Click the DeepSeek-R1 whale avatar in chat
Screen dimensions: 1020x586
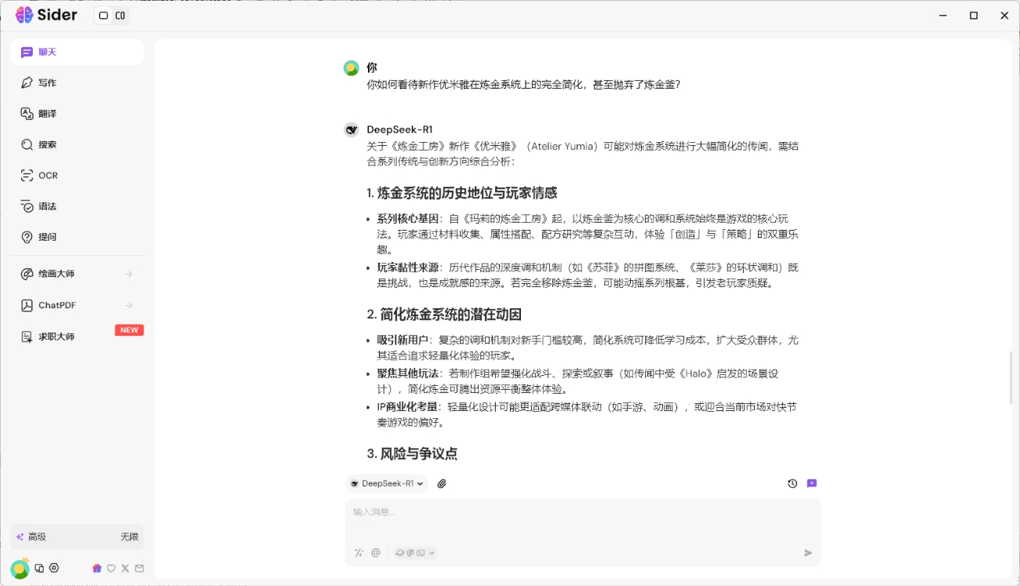pyautogui.click(x=352, y=129)
